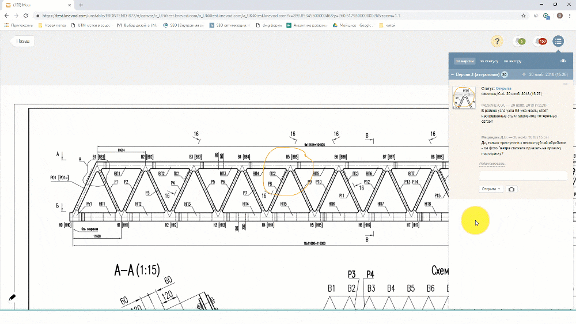The height and width of the screenshot is (324, 576).
Task: Reload the page
Action: 26,16
